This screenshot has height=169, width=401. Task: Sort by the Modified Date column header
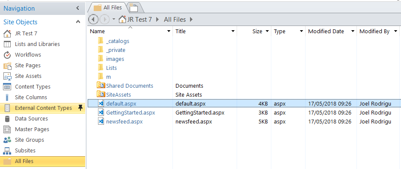(326, 32)
